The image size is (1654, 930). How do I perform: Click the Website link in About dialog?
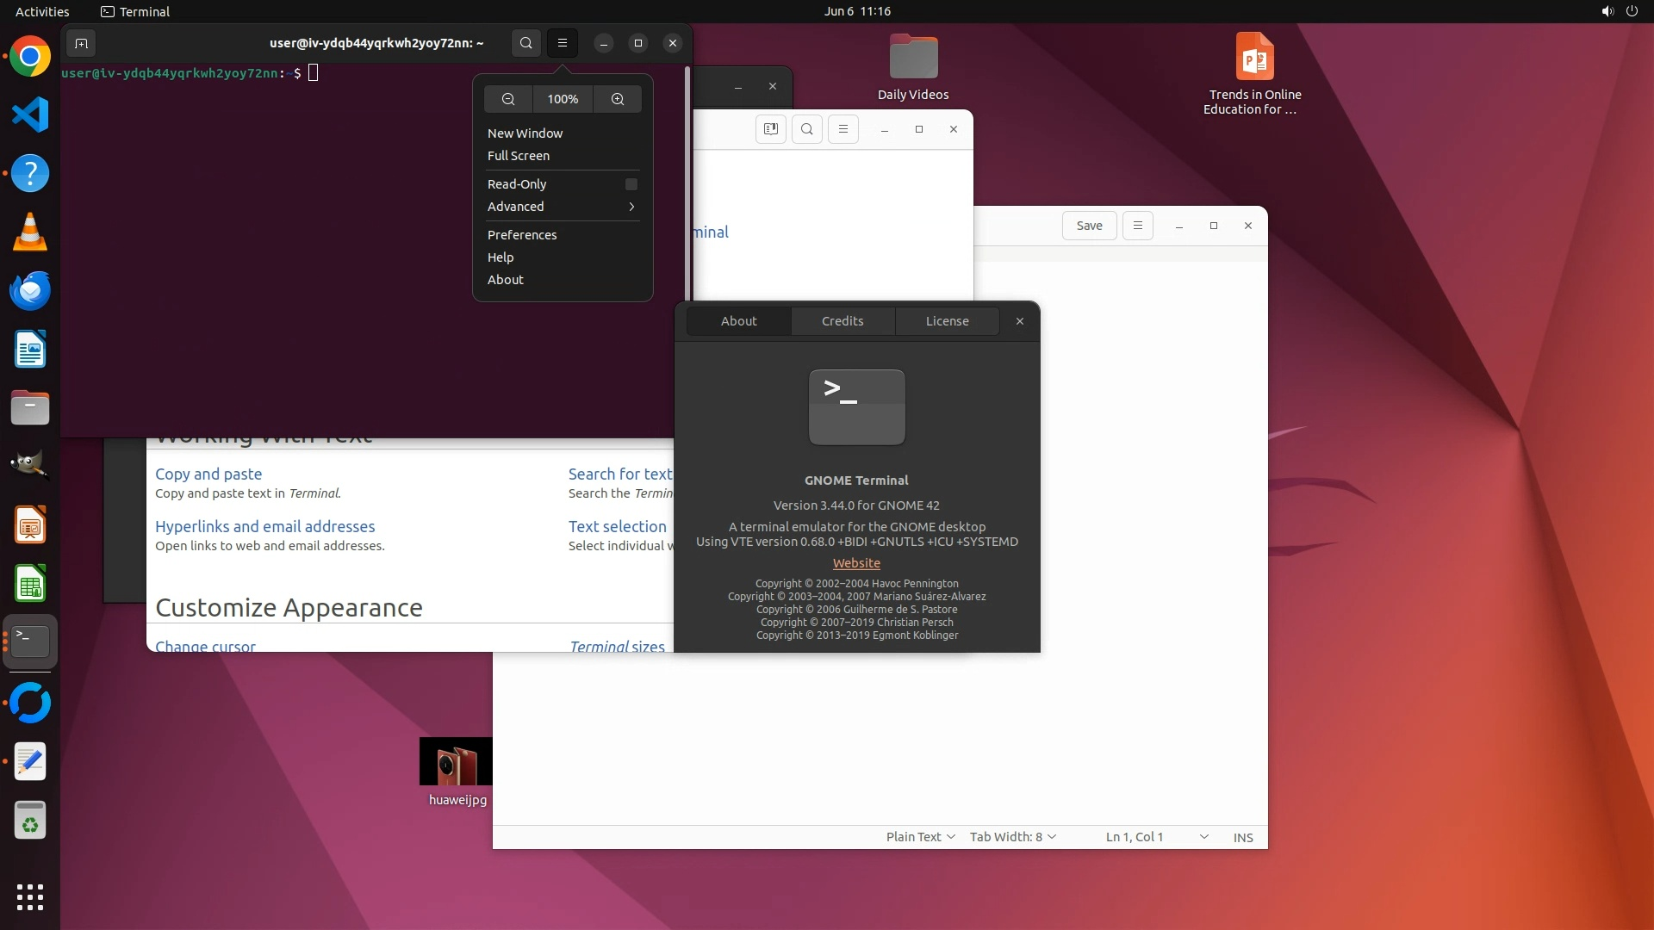856,563
